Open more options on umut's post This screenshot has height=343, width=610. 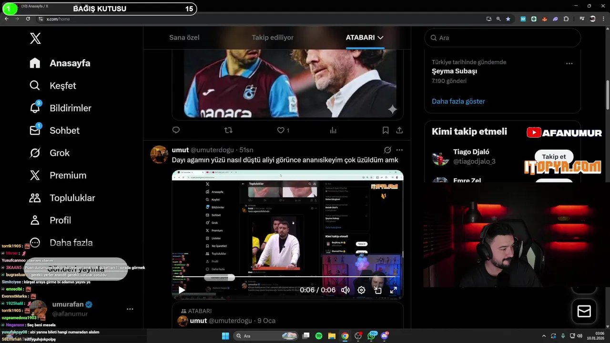point(399,150)
